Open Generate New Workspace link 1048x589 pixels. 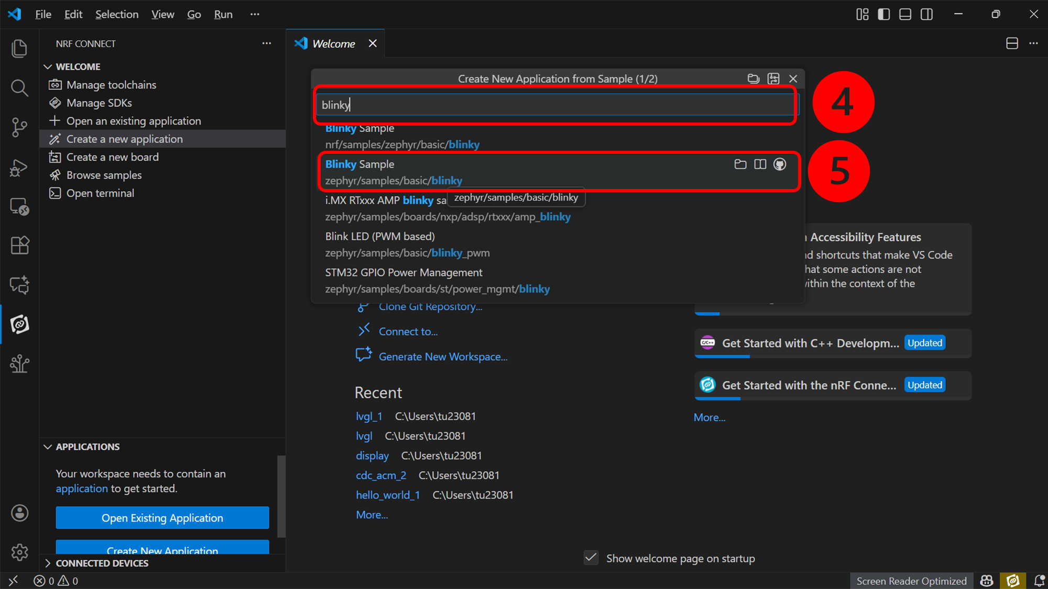tap(443, 357)
